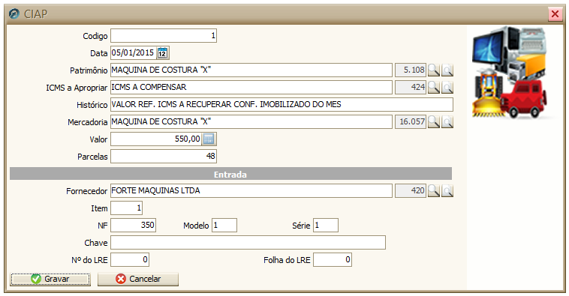569x296 pixels.
Task: Click the larger search magnifier in ICMS a Apropriar row
Action: (434, 88)
